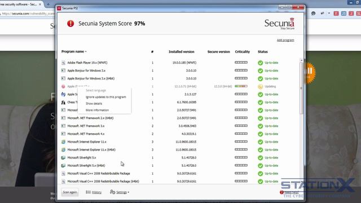
Task: Click the green check for Chess Titans
Action: 261,103
